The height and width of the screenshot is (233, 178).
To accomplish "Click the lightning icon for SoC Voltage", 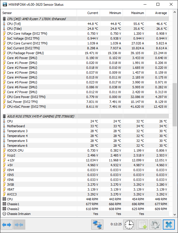I will coord(4,38).
